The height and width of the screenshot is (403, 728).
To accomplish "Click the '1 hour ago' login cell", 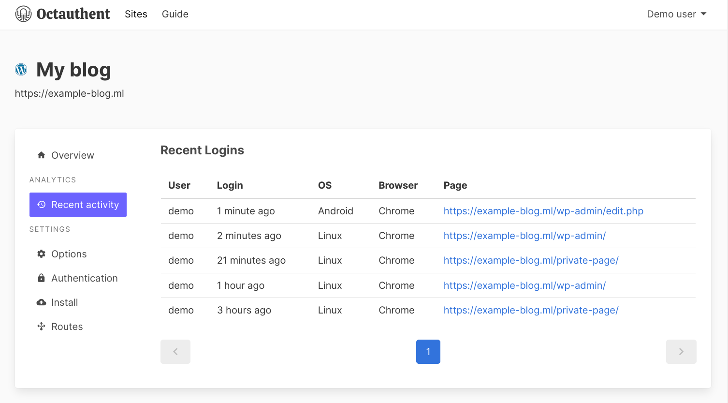I will tap(241, 285).
